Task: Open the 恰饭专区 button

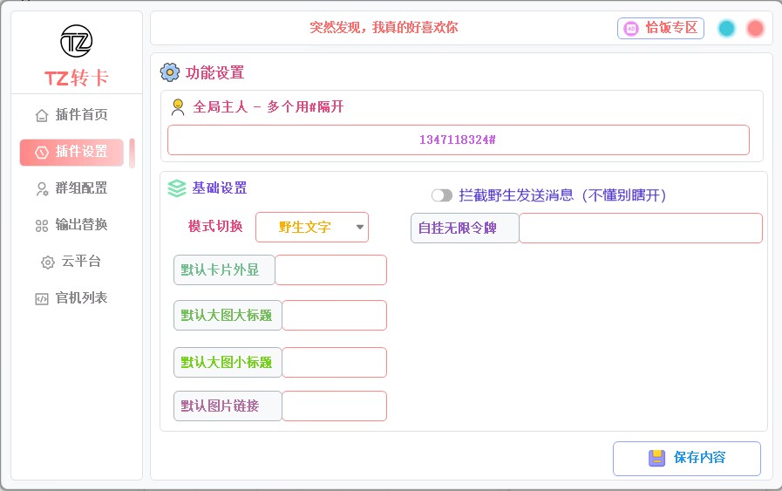Action: [661, 28]
